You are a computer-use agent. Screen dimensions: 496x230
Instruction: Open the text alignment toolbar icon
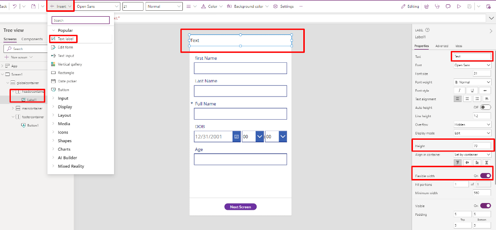tap(189, 6)
